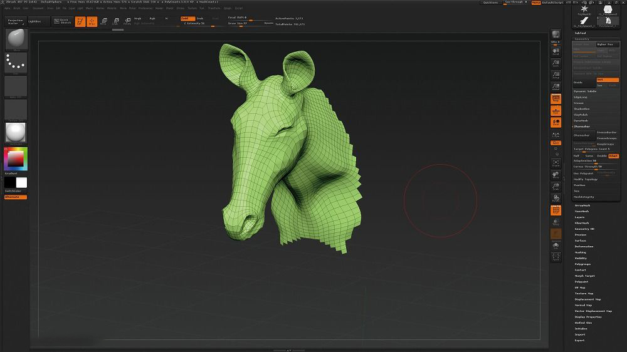This screenshot has width=627, height=352.
Task: Expand the Displacement Map subpalette
Action: point(587,299)
